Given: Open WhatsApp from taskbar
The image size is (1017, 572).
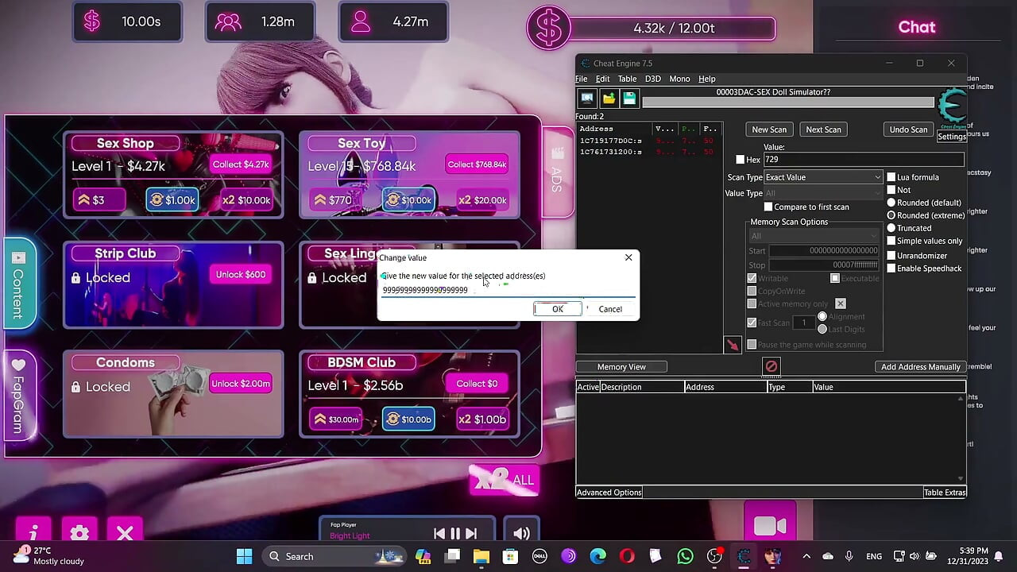Looking at the screenshot, I should click(x=685, y=556).
